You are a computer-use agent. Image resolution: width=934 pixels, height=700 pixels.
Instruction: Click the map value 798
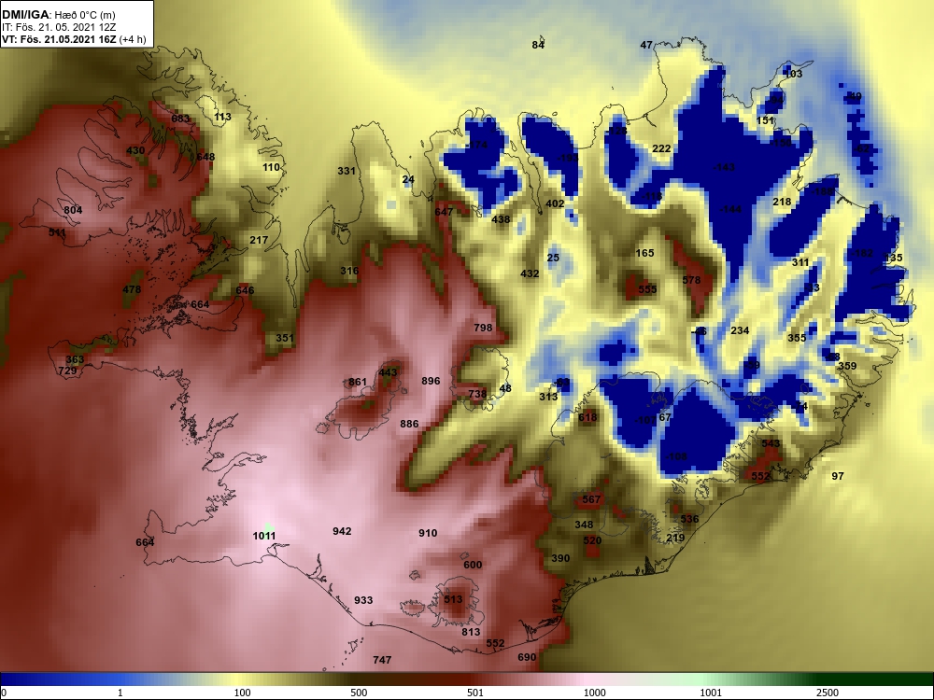coord(483,328)
